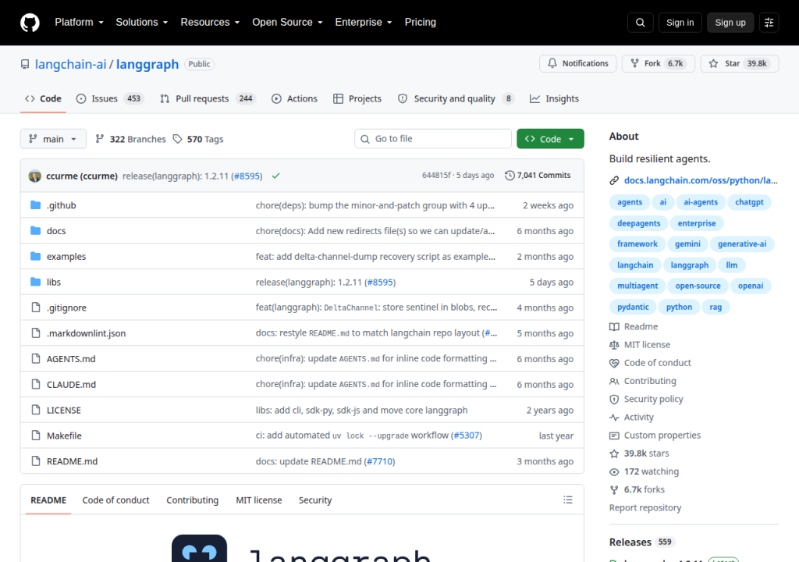The height and width of the screenshot is (562, 799).
Task: Expand the Open Source menu
Action: pos(287,23)
